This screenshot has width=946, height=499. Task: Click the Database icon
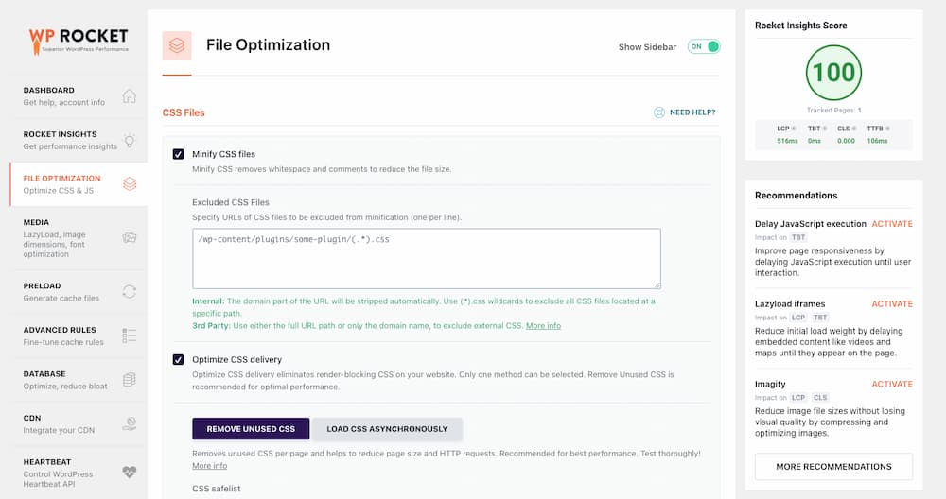click(x=129, y=380)
